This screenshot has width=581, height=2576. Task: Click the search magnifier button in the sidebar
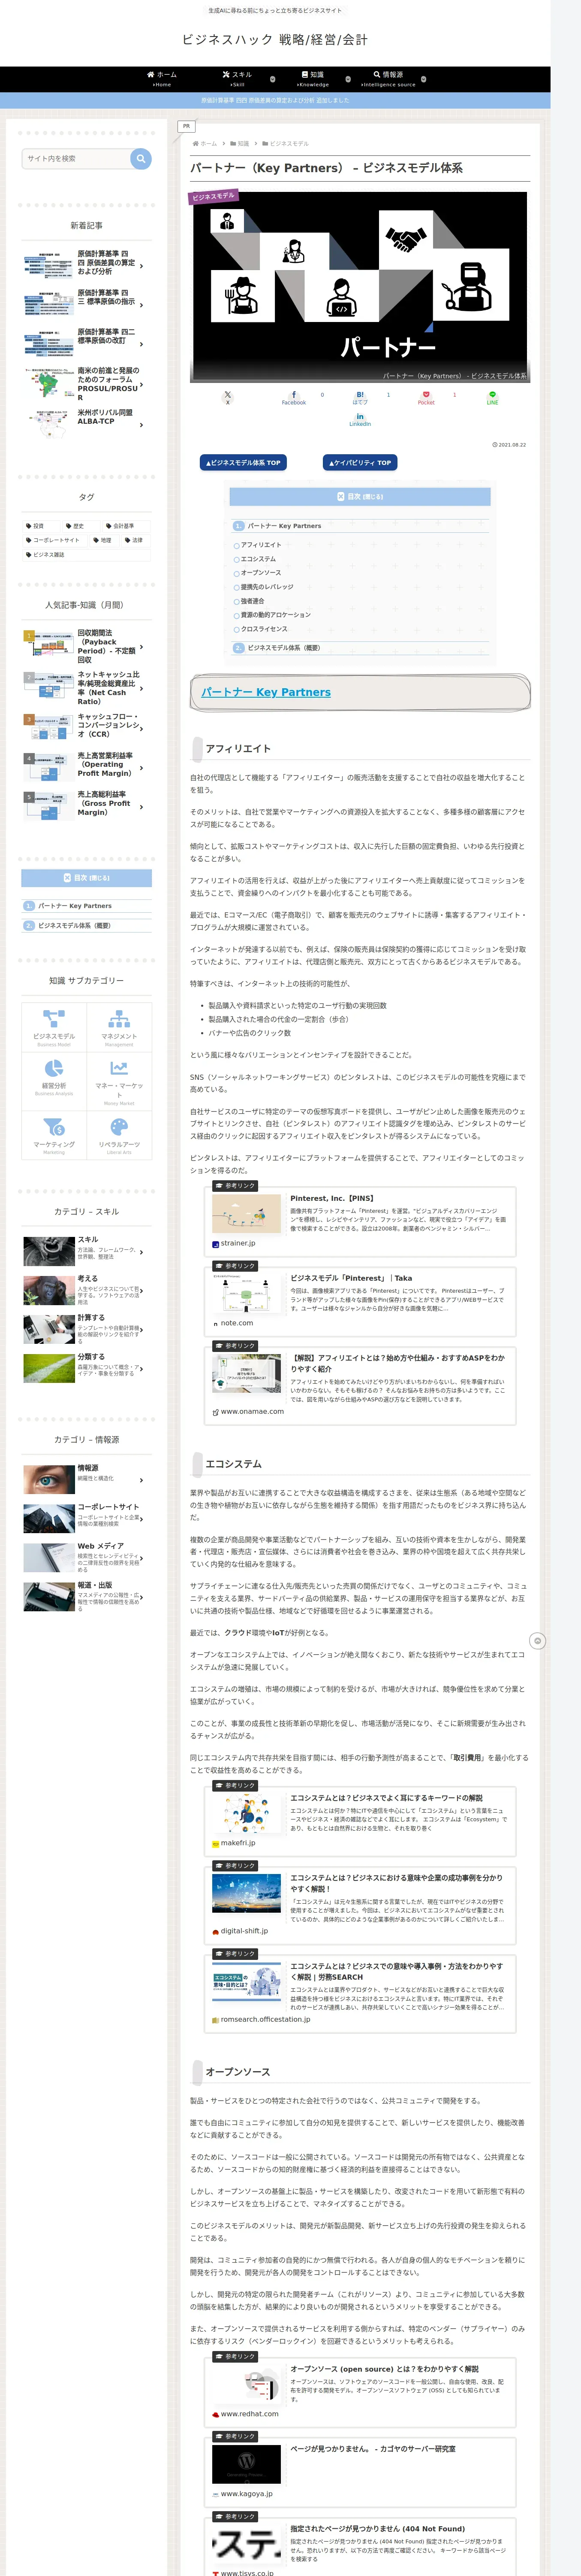click(x=141, y=158)
